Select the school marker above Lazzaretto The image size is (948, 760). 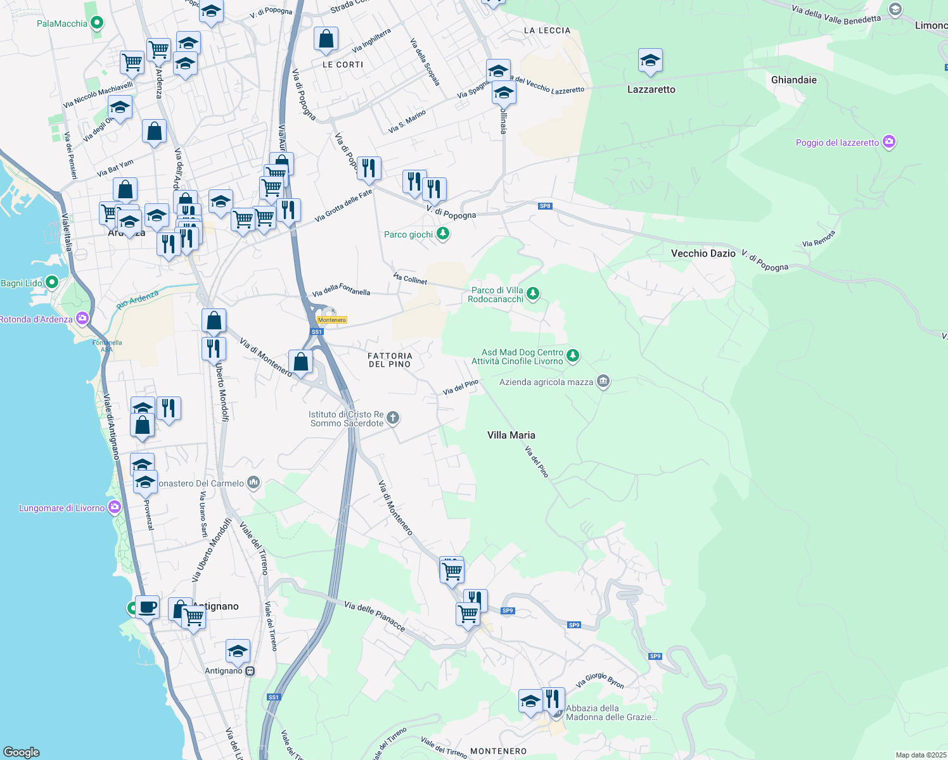(x=650, y=61)
